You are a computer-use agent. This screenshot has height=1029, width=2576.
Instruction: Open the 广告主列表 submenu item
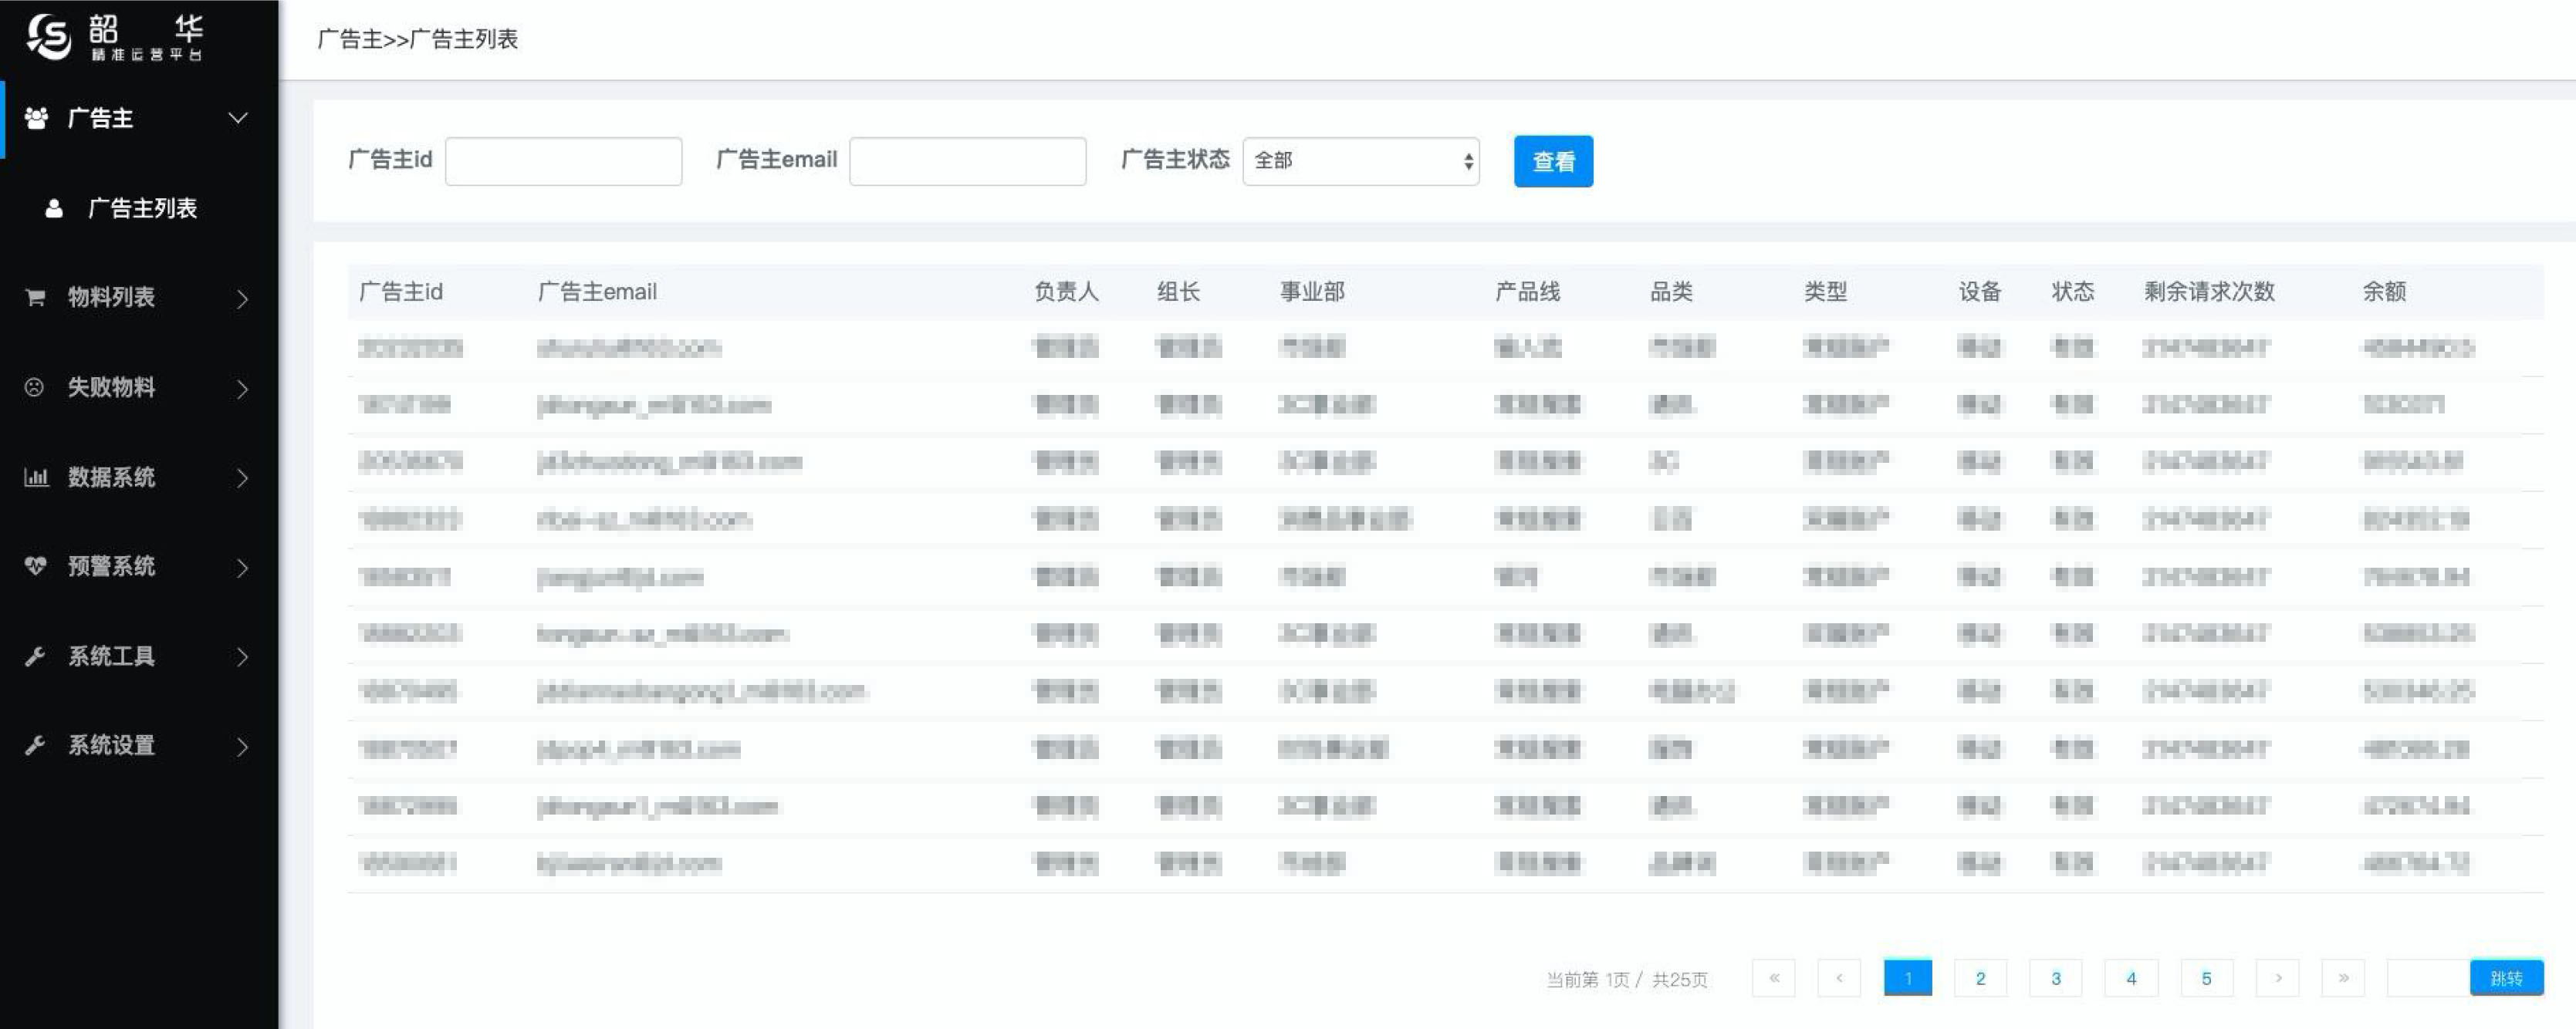(x=142, y=208)
